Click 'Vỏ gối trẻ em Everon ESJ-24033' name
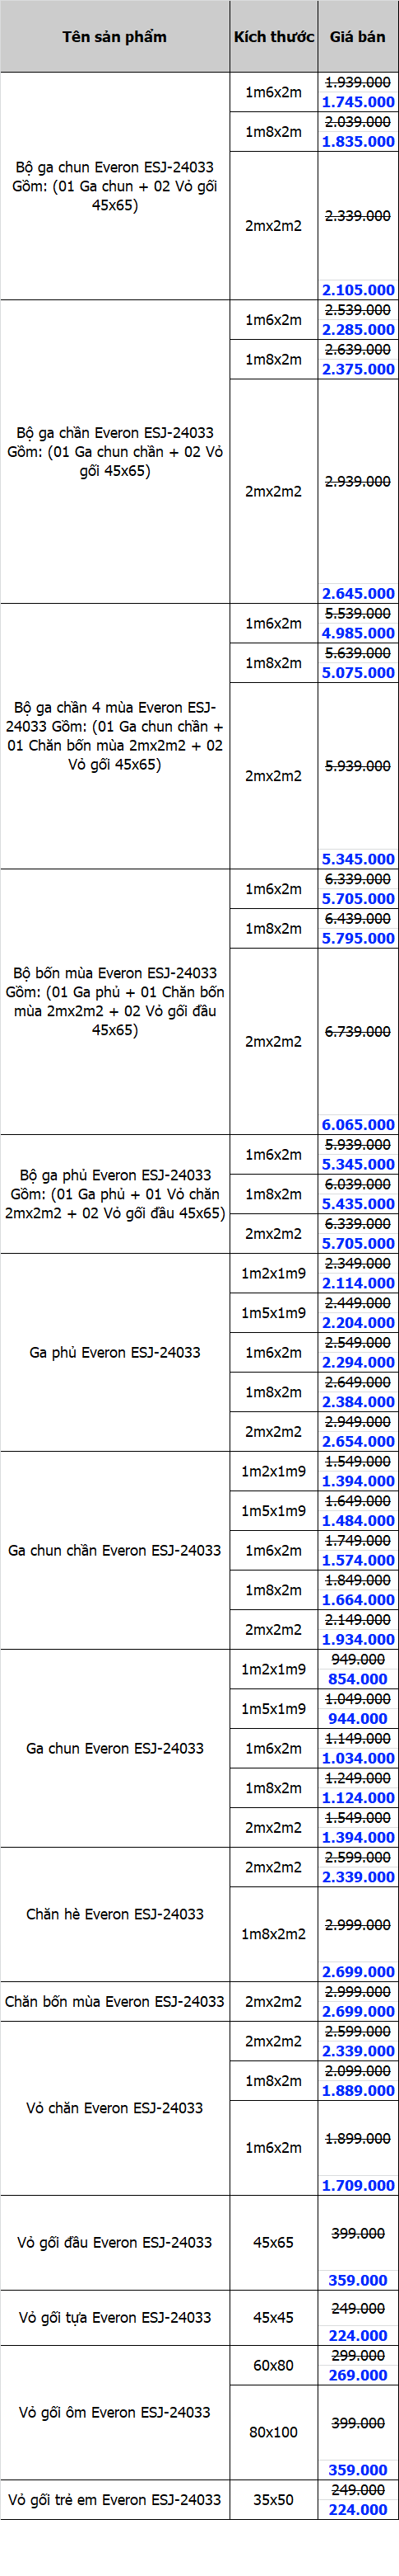Screen dimensions: 399x2576 pos(114,2499)
